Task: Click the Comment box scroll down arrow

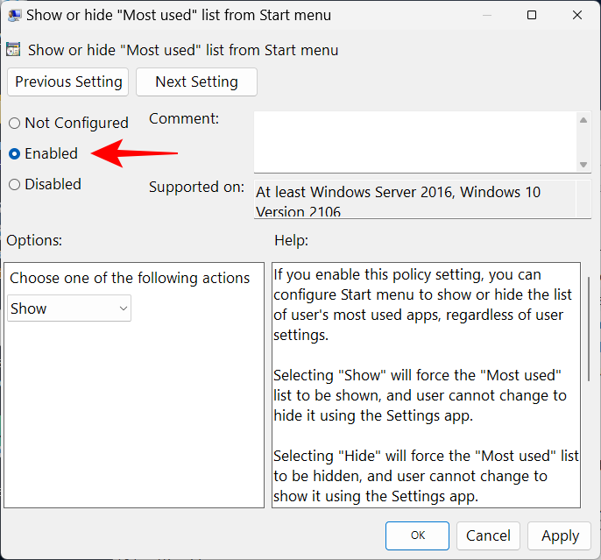Action: (583, 165)
